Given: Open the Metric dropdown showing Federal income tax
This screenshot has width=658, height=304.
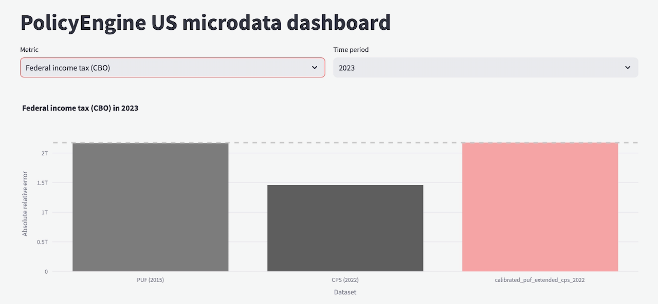Looking at the screenshot, I should pos(164,68).
